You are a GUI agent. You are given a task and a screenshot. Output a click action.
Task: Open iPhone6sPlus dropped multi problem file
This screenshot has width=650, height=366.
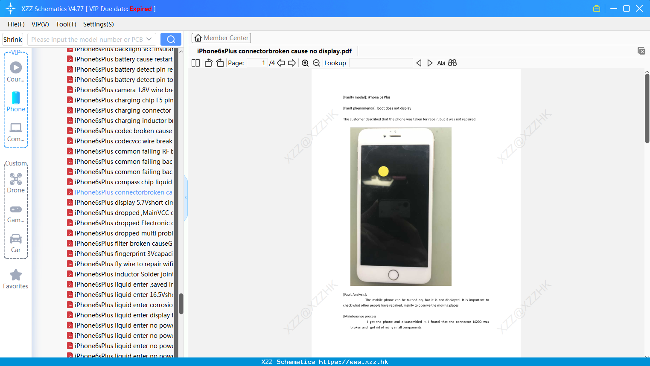[120, 233]
